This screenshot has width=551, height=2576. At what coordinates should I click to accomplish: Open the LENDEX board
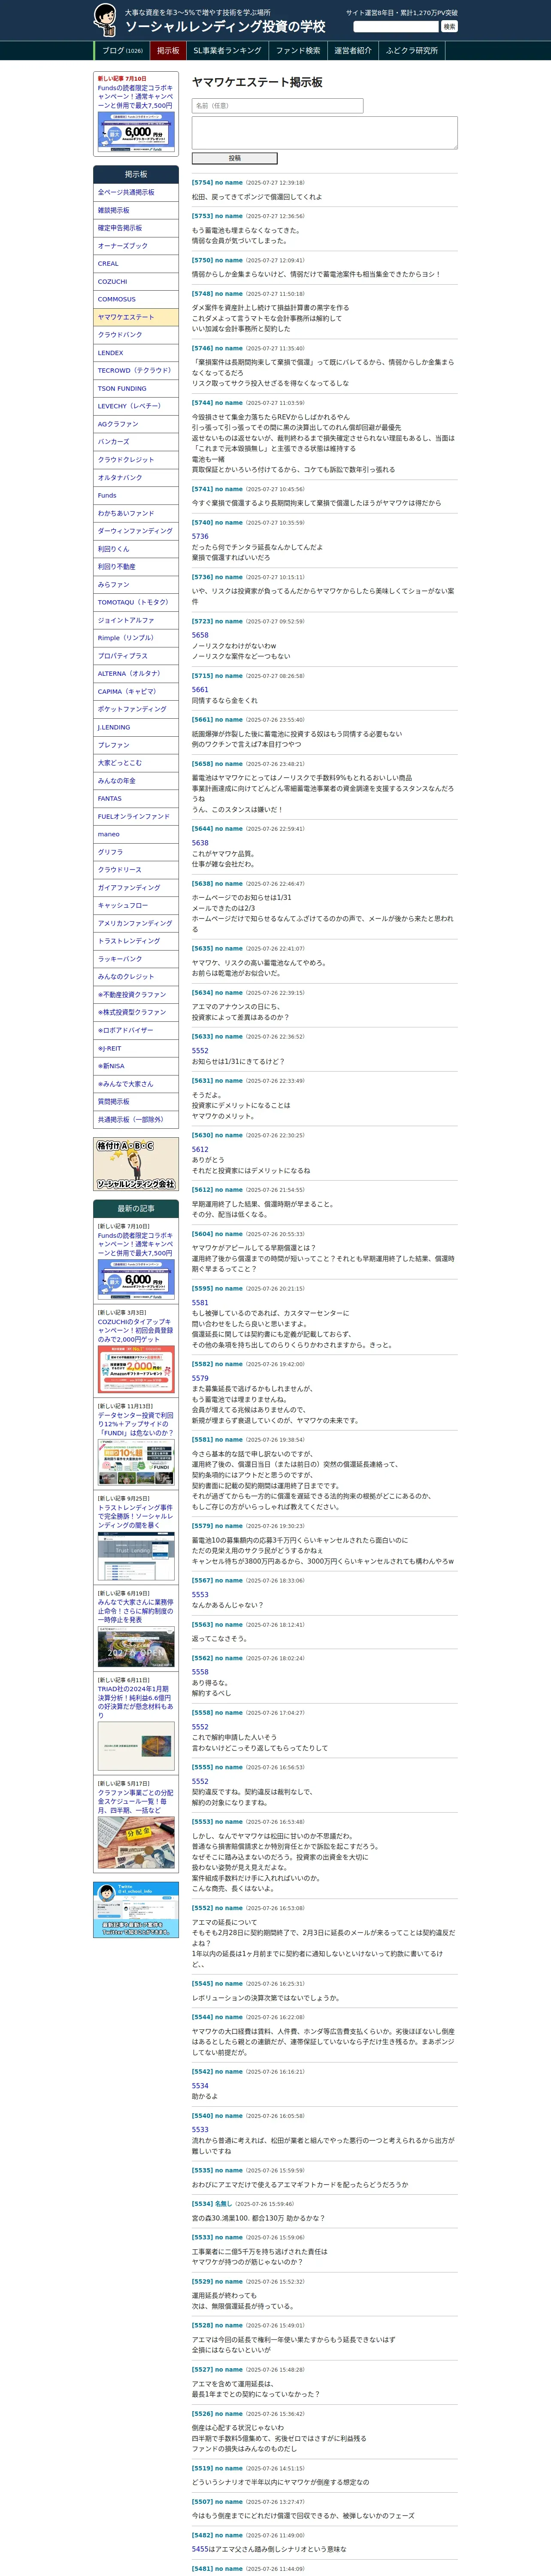tap(136, 353)
